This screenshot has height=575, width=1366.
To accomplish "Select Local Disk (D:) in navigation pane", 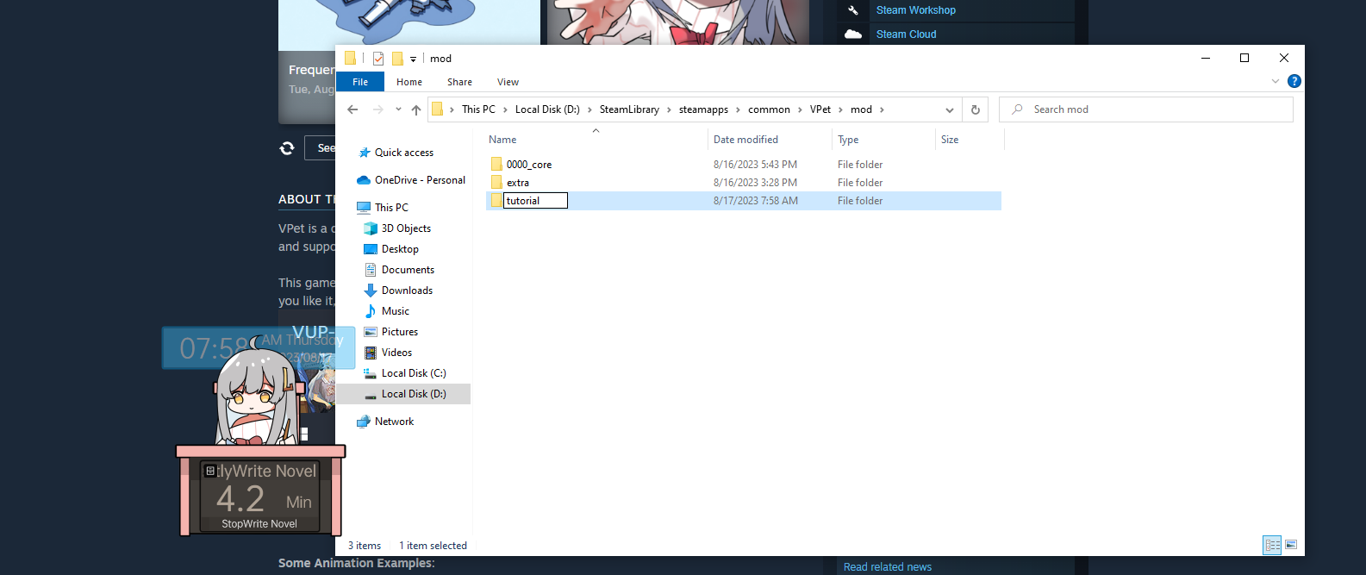I will (x=414, y=394).
